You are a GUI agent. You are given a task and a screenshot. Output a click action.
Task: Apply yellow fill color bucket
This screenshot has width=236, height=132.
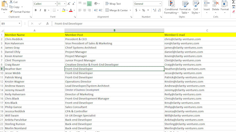(64, 10)
